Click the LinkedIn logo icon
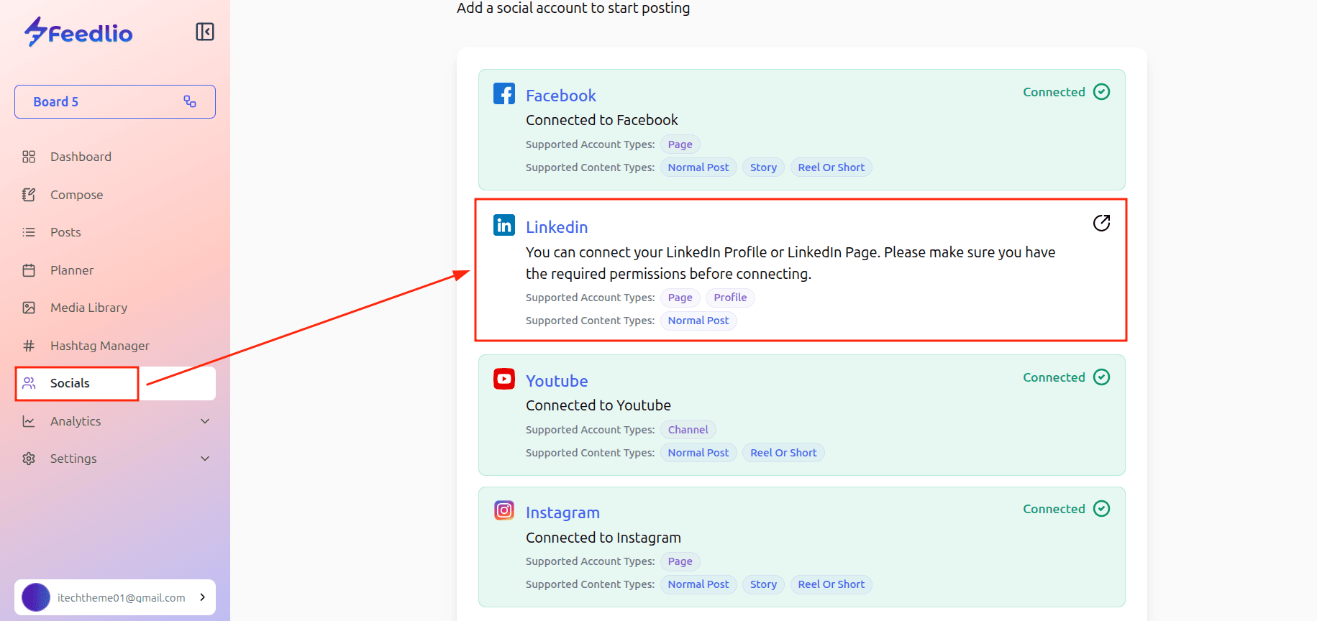Image resolution: width=1317 pixels, height=621 pixels. [503, 225]
